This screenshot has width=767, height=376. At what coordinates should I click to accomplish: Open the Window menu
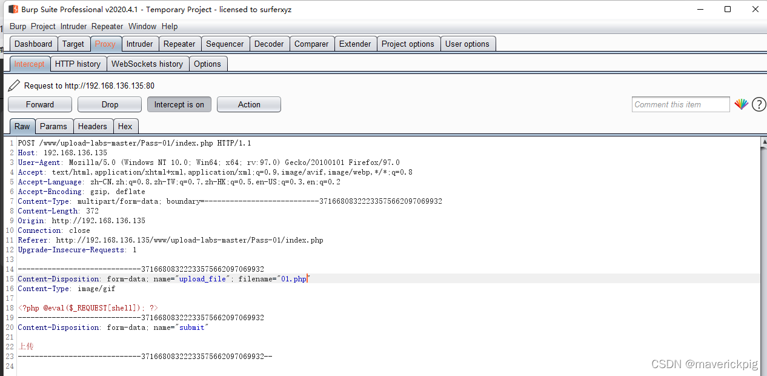[142, 26]
